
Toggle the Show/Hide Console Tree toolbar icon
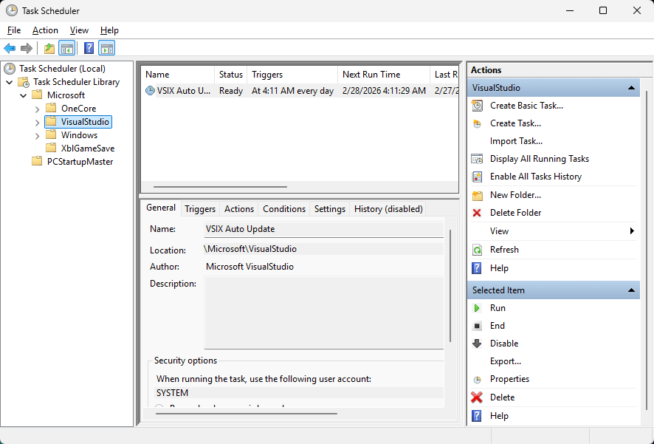point(67,49)
